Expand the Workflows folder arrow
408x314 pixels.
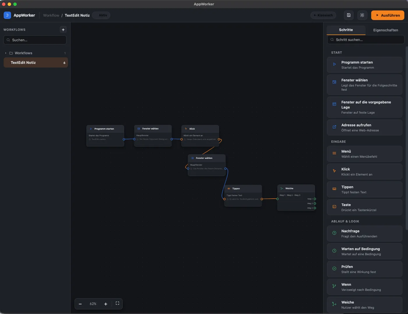(x=6, y=53)
